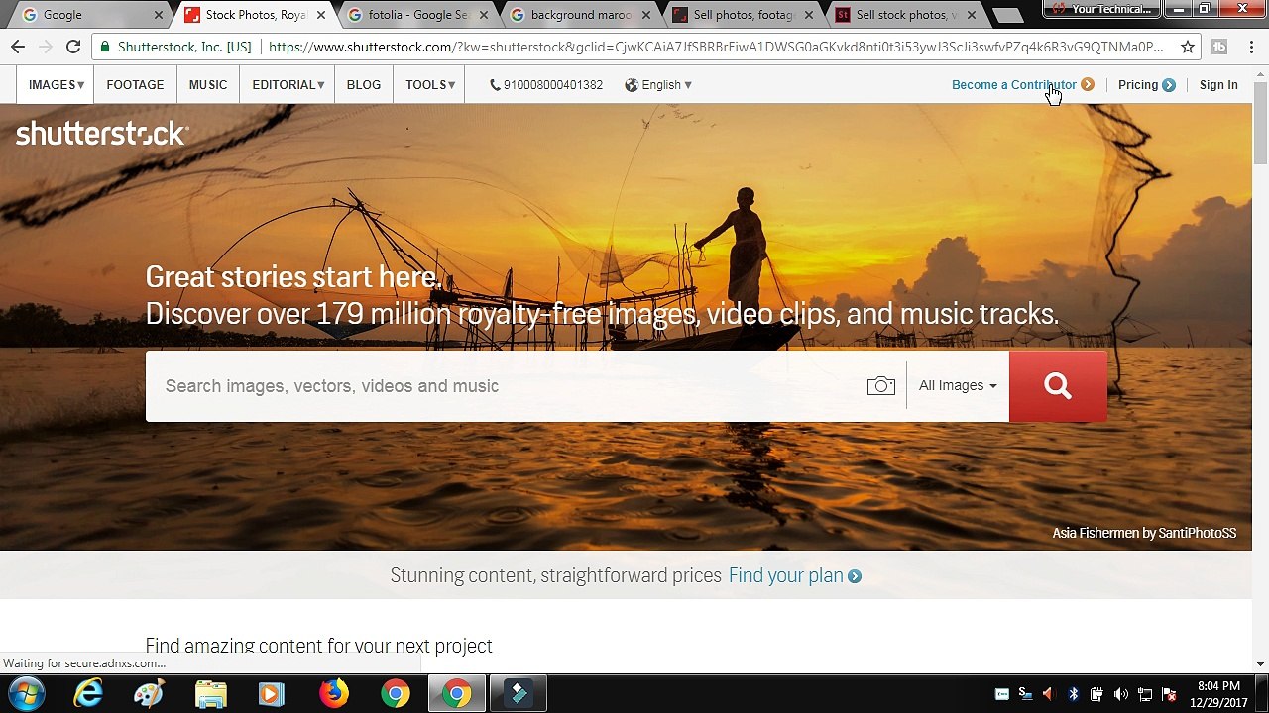This screenshot has height=713, width=1269.
Task: Click the keyboard tray icon
Action: pos(1001,694)
